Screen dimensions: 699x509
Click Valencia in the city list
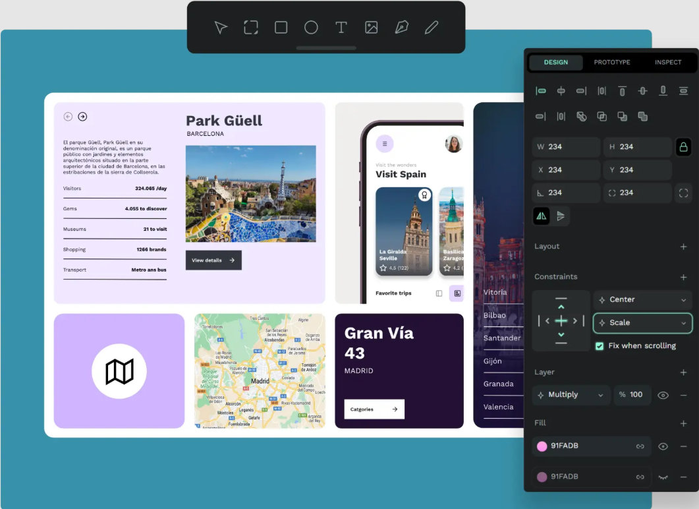pyautogui.click(x=499, y=407)
